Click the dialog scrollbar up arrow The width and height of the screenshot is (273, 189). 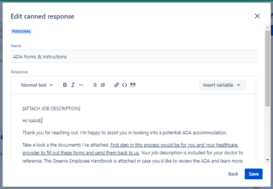(267, 28)
